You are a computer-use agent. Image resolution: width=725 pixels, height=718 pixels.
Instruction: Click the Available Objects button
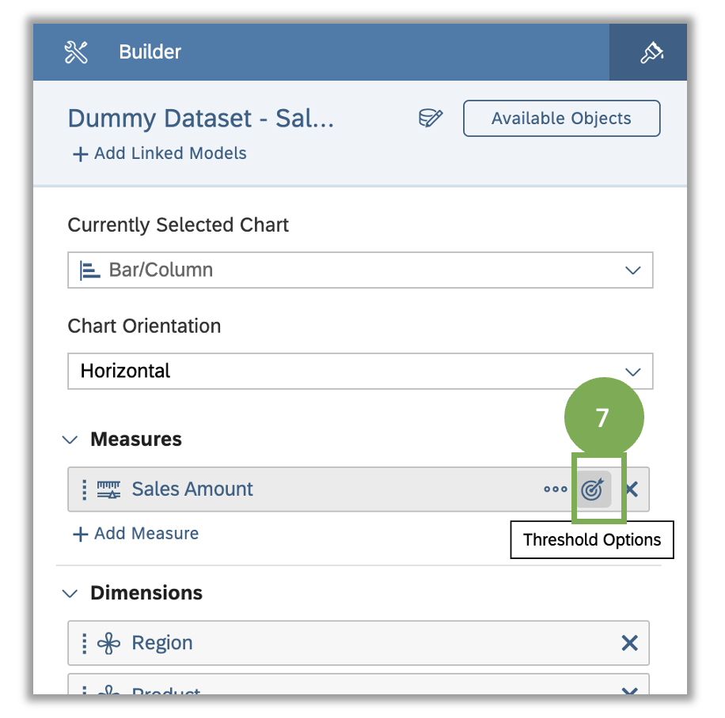(x=561, y=119)
